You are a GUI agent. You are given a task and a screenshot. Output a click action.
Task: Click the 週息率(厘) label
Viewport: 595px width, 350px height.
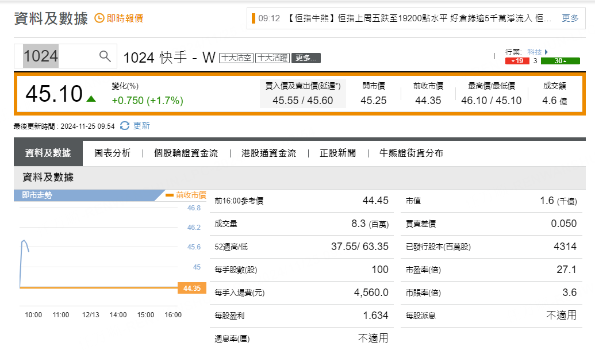click(232, 339)
